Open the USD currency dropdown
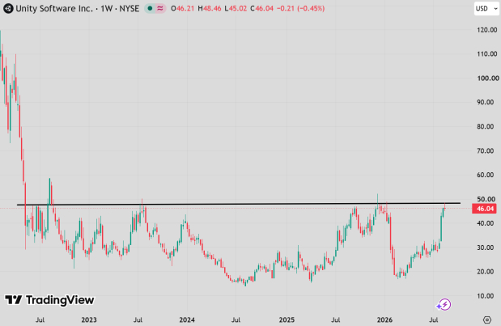 (486, 9)
